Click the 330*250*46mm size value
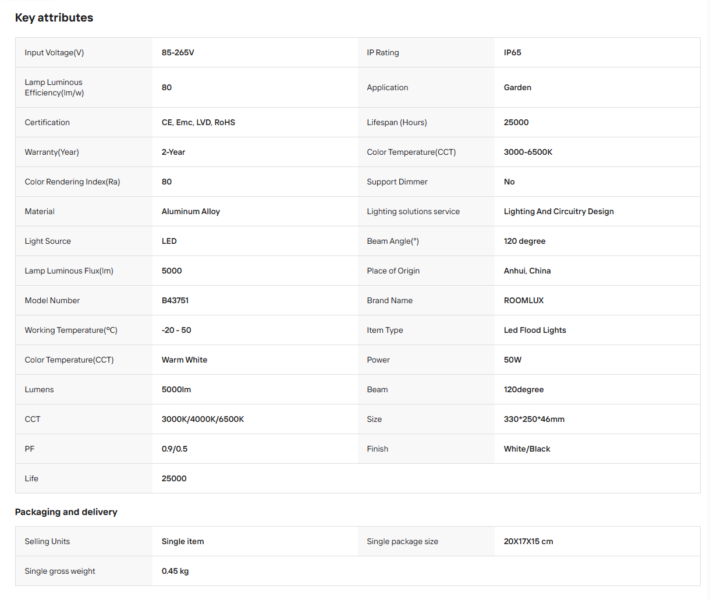This screenshot has width=710, height=600. pyautogui.click(x=534, y=419)
